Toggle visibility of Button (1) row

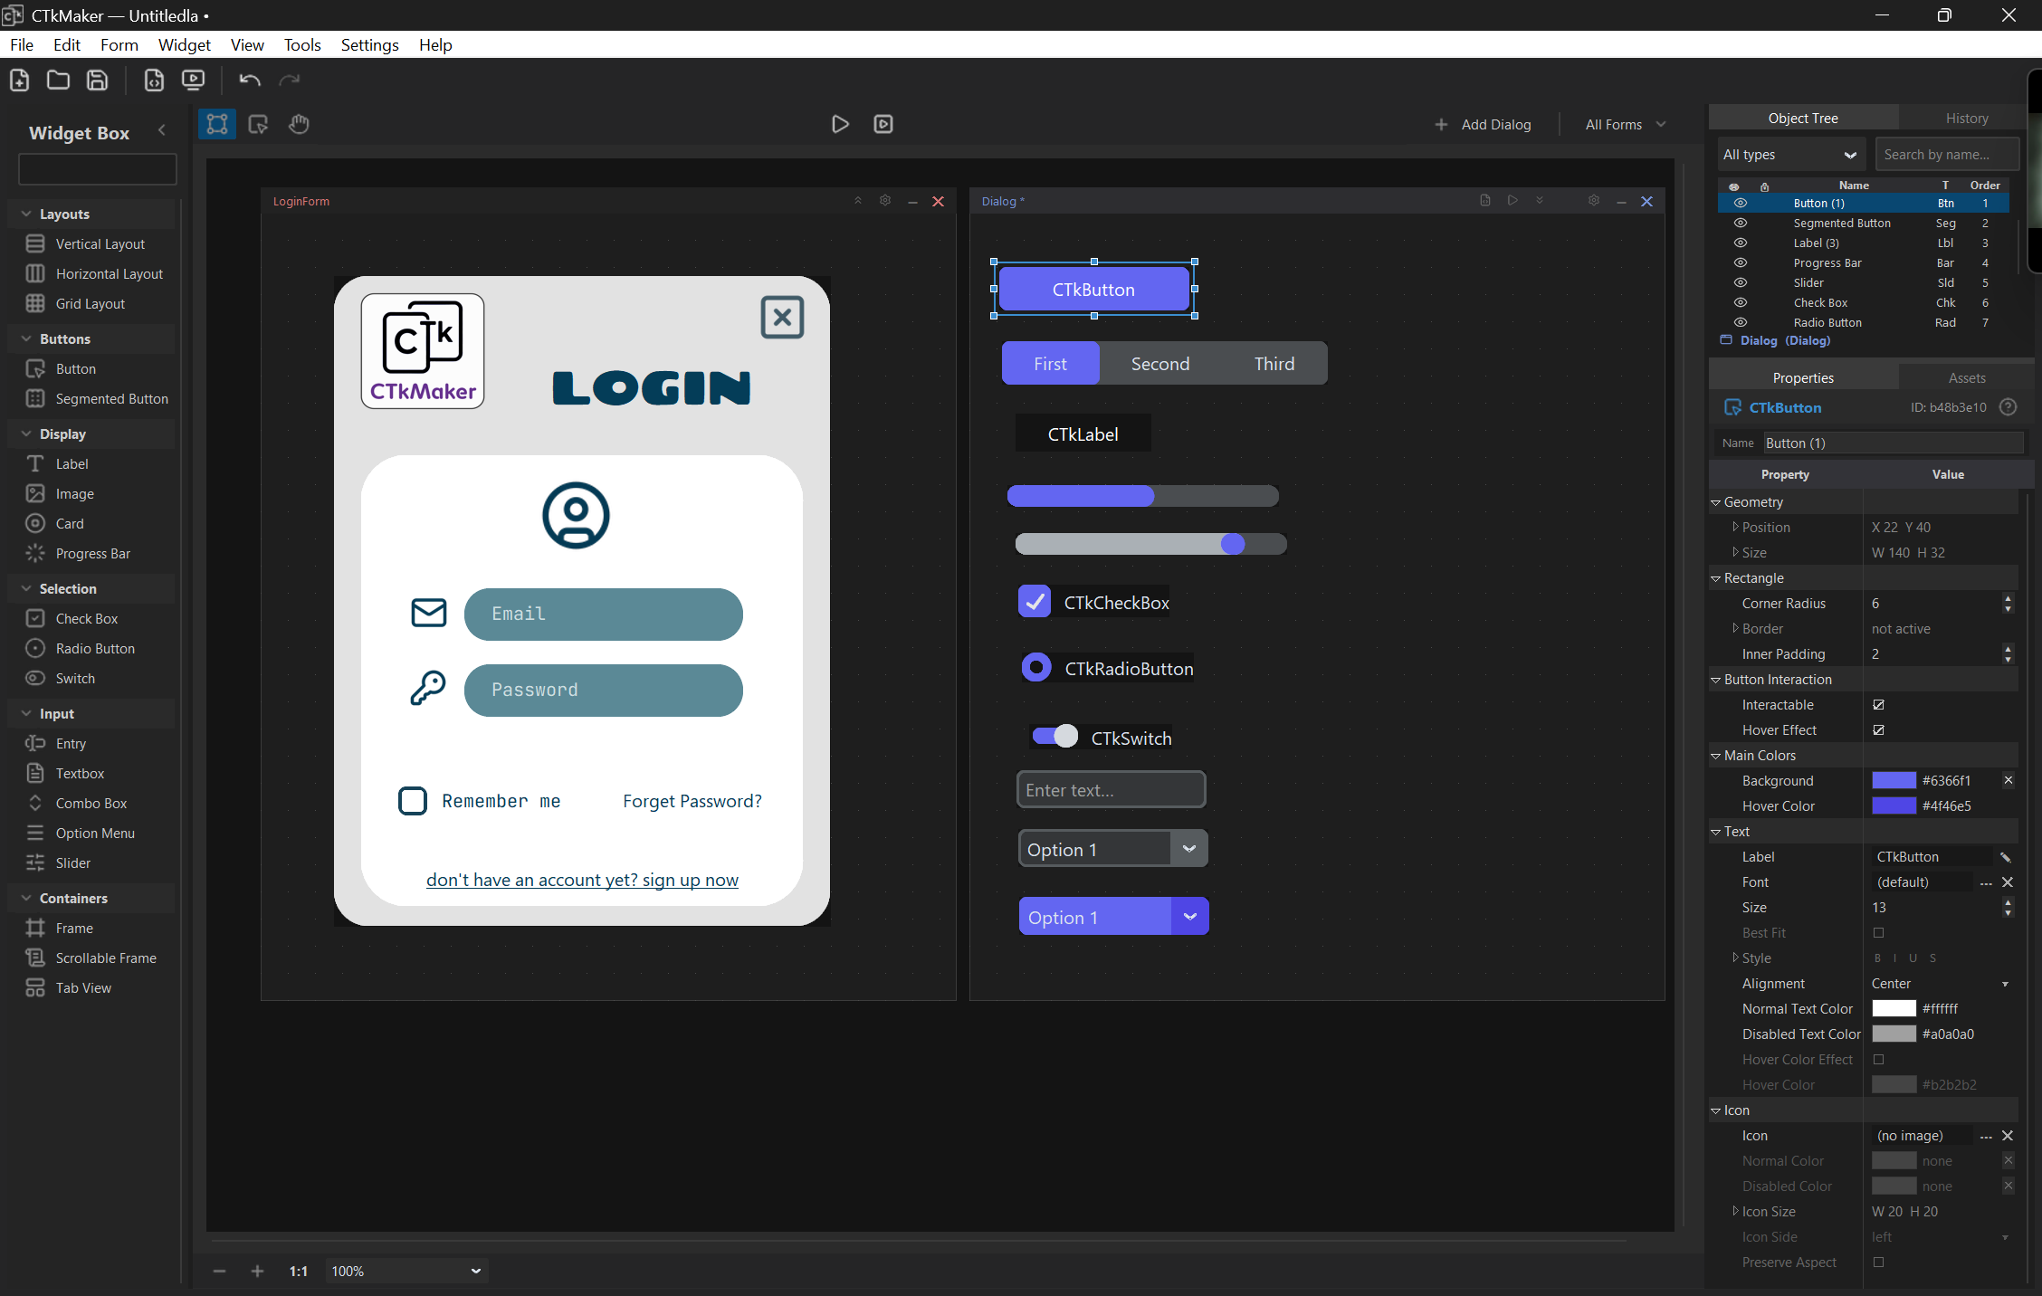click(1740, 204)
